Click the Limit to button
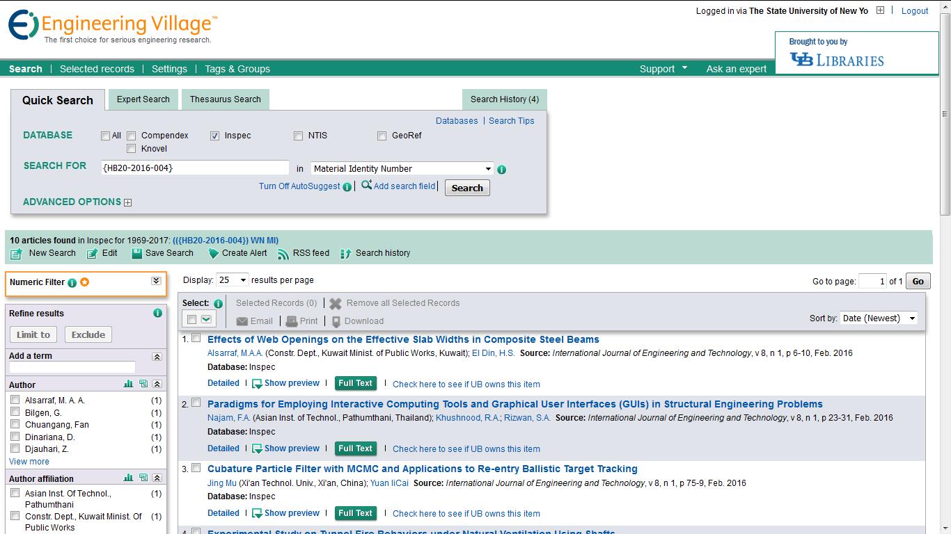 [33, 334]
